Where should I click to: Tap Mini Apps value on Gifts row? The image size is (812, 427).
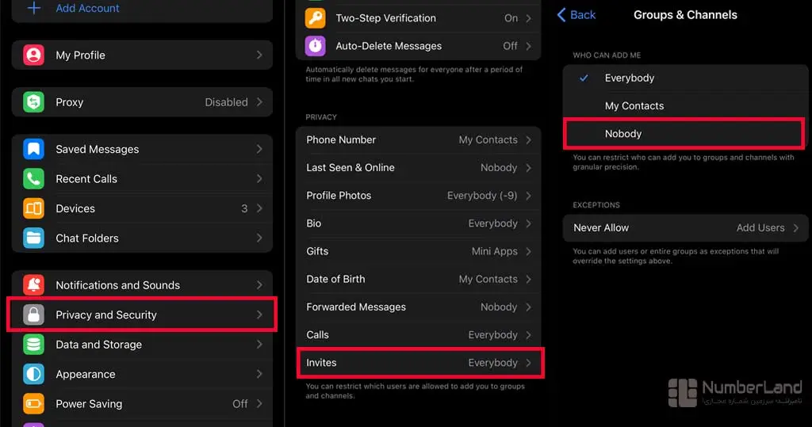(495, 252)
